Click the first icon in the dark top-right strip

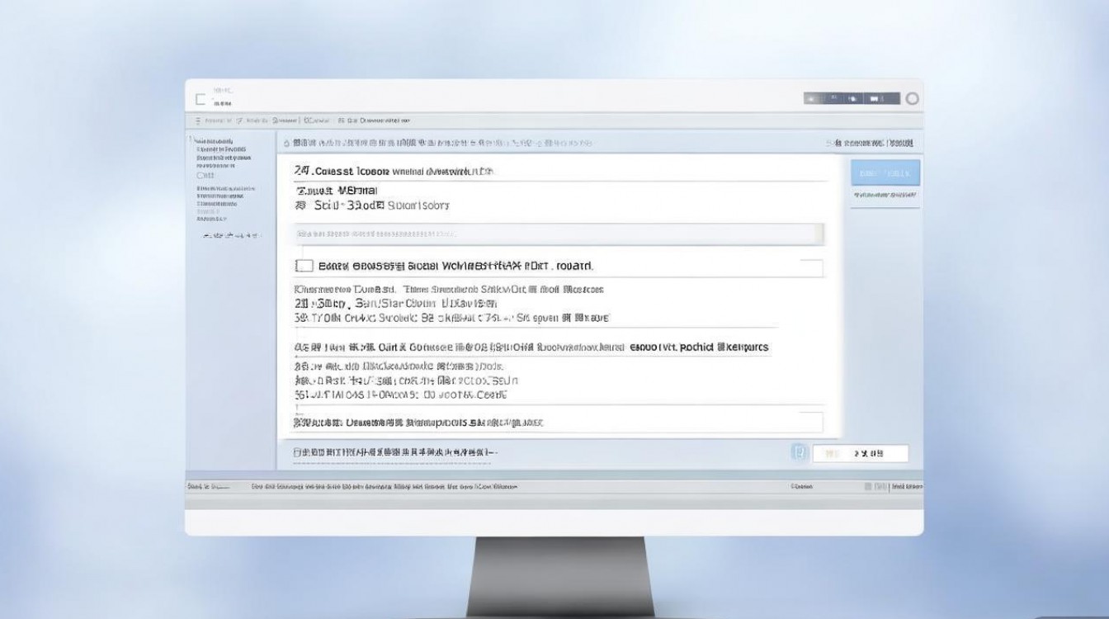(x=812, y=99)
